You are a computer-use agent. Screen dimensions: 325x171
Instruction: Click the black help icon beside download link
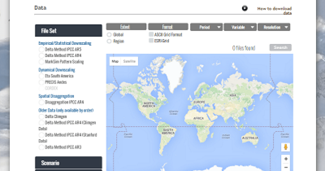(245, 8)
